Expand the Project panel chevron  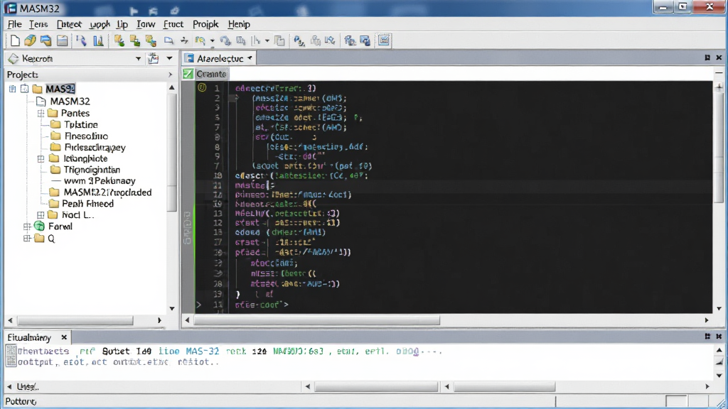coord(171,75)
